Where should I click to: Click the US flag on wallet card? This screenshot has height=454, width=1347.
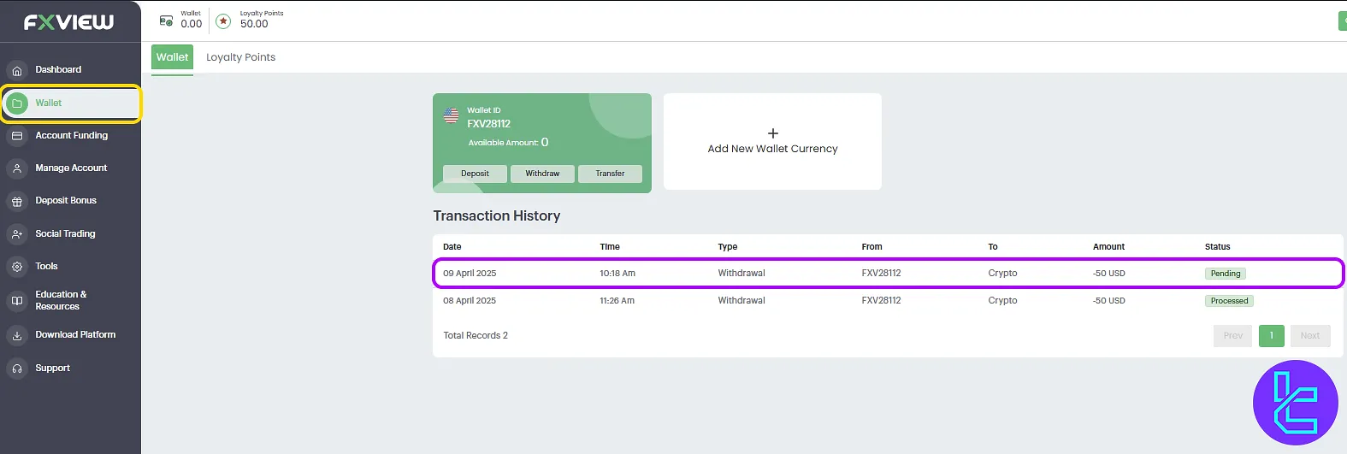pyautogui.click(x=451, y=115)
